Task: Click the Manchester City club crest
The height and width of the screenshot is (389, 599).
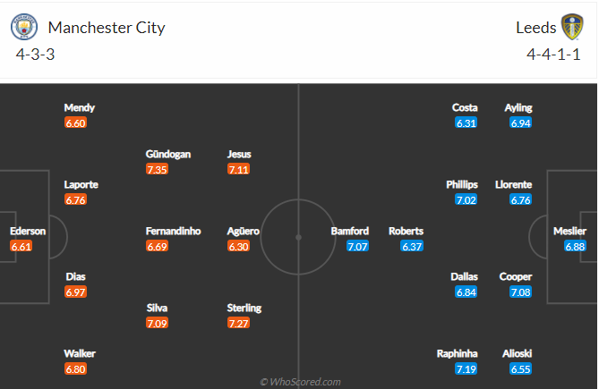Action: click(x=25, y=28)
